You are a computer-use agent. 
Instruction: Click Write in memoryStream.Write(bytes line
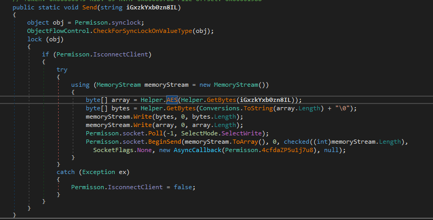(x=142, y=117)
